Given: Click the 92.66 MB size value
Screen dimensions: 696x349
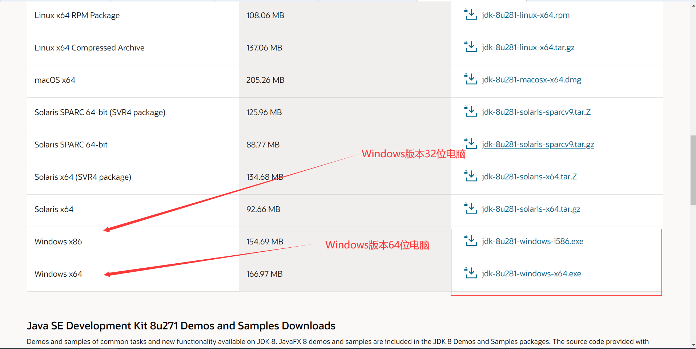Looking at the screenshot, I should 263,210.
